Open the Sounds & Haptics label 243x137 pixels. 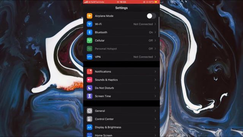click(106, 80)
